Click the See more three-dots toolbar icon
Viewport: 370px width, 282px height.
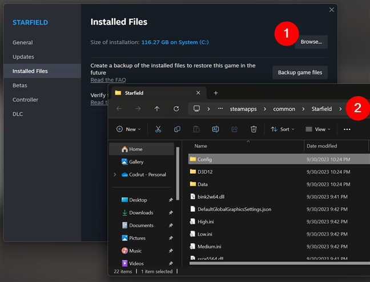click(347, 129)
